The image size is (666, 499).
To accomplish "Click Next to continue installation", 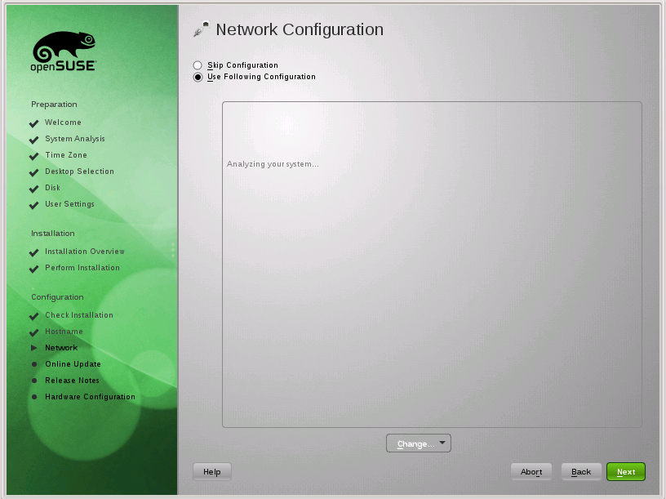I will 626,472.
